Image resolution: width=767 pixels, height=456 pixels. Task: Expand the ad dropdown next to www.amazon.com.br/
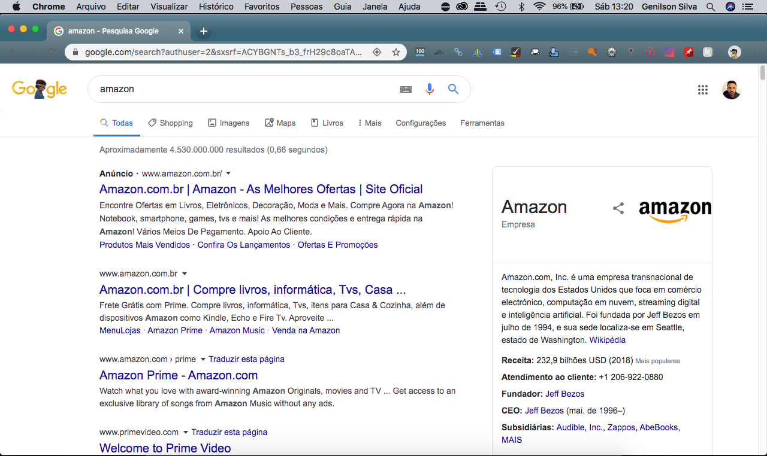click(x=228, y=174)
